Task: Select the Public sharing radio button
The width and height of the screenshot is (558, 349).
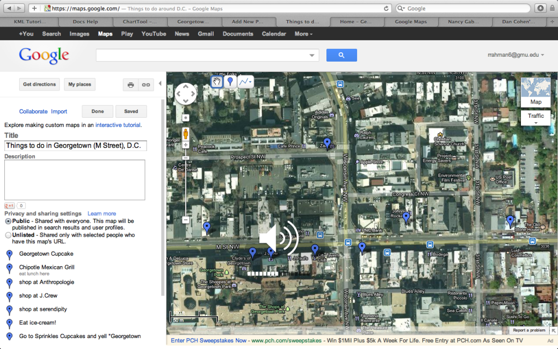Action: pyautogui.click(x=8, y=221)
